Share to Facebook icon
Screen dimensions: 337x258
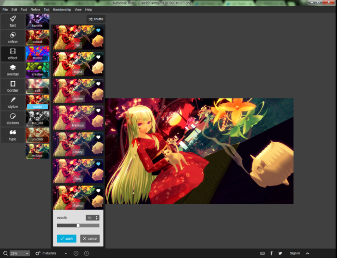272,253
